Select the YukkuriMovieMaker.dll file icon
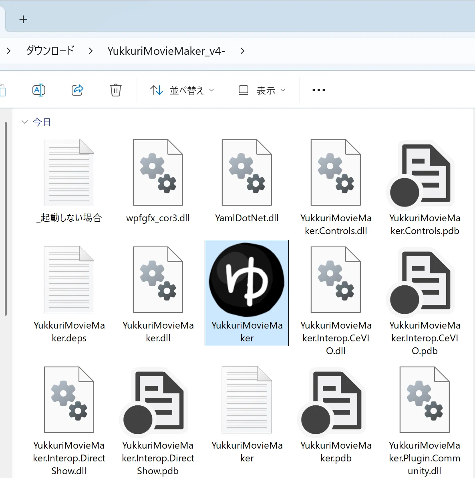 coord(158,280)
